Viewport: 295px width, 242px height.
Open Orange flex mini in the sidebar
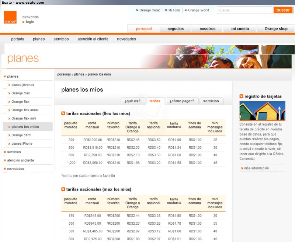24,119
